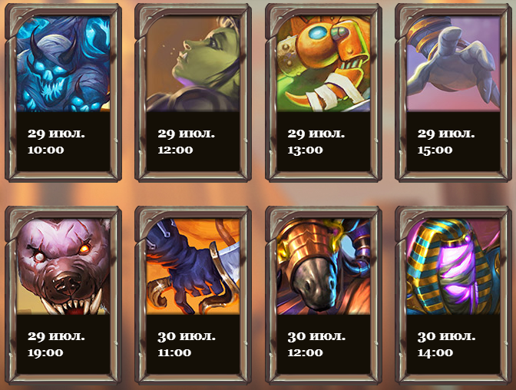Open the armored horse head card art

[x=323, y=266]
